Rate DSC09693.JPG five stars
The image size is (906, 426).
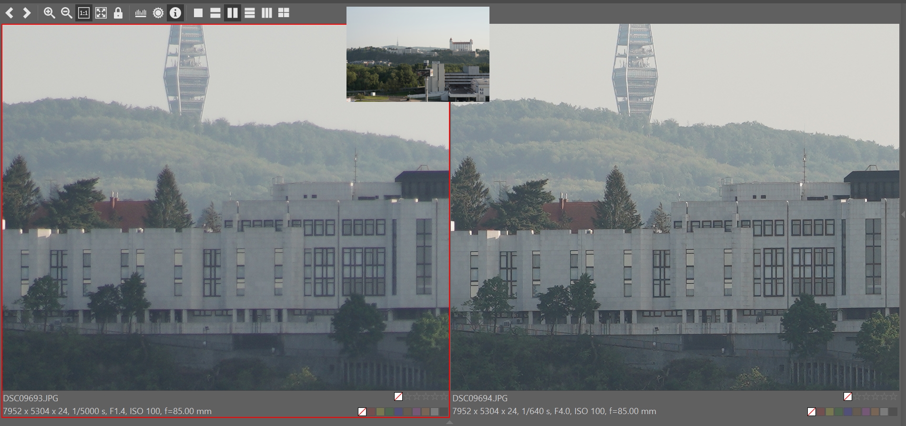[444, 396]
